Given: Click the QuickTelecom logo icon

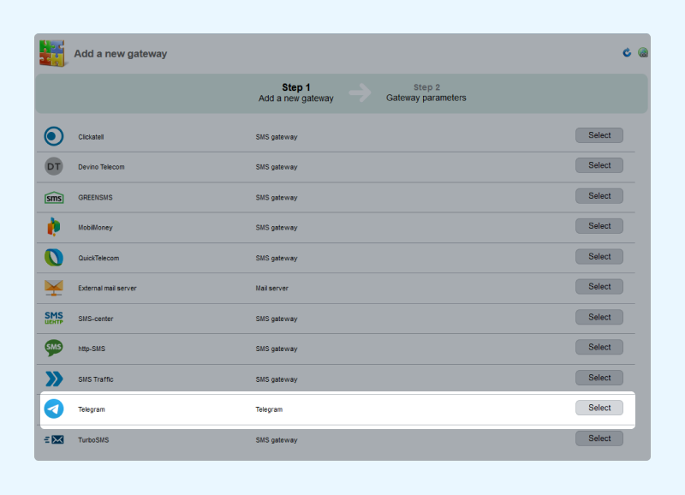Looking at the screenshot, I should coord(54,257).
